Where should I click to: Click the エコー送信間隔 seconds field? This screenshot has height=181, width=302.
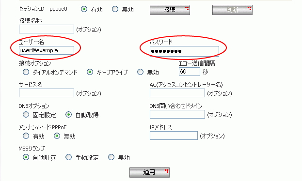pyautogui.click(x=190, y=72)
